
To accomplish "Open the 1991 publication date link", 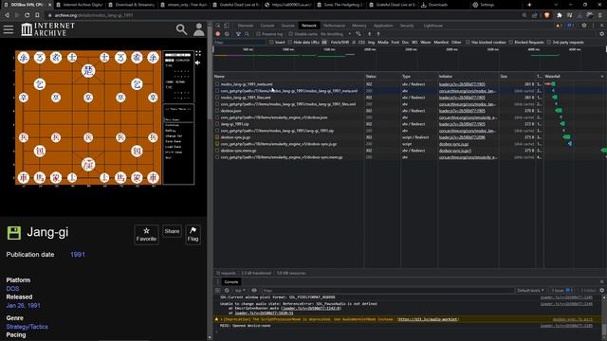I will (x=78, y=255).
